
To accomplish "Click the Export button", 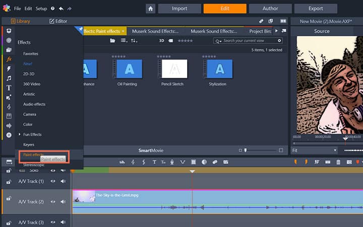I will pos(316,9).
